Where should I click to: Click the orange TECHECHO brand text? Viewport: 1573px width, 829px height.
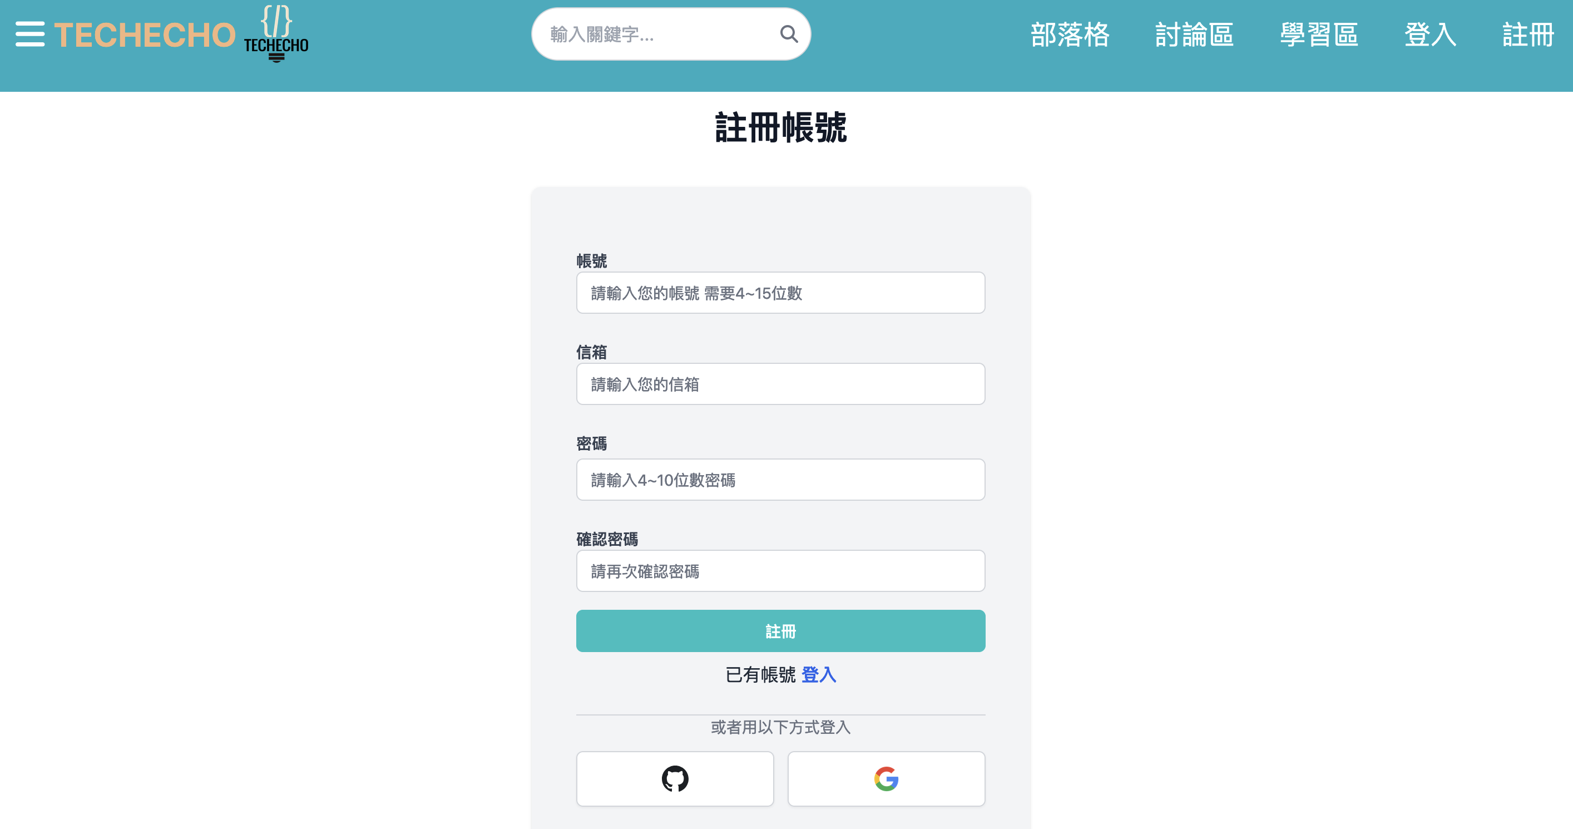coord(145,35)
